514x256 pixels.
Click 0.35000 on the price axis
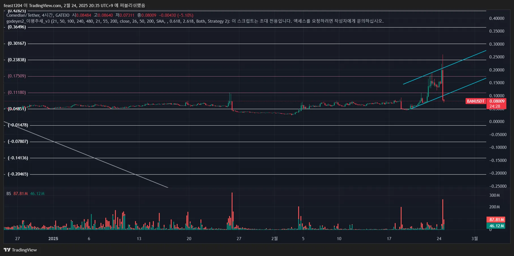click(x=497, y=31)
